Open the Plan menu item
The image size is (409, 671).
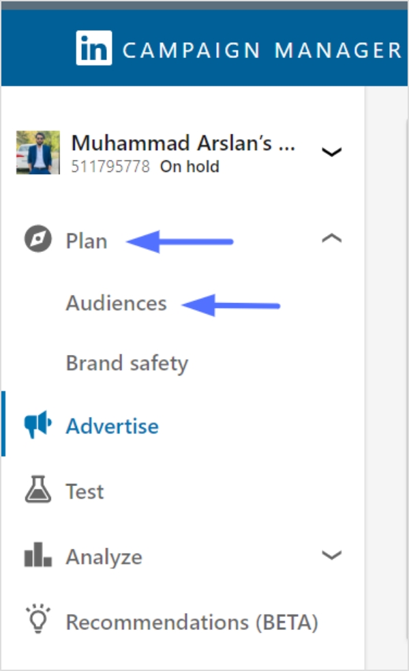tap(87, 241)
